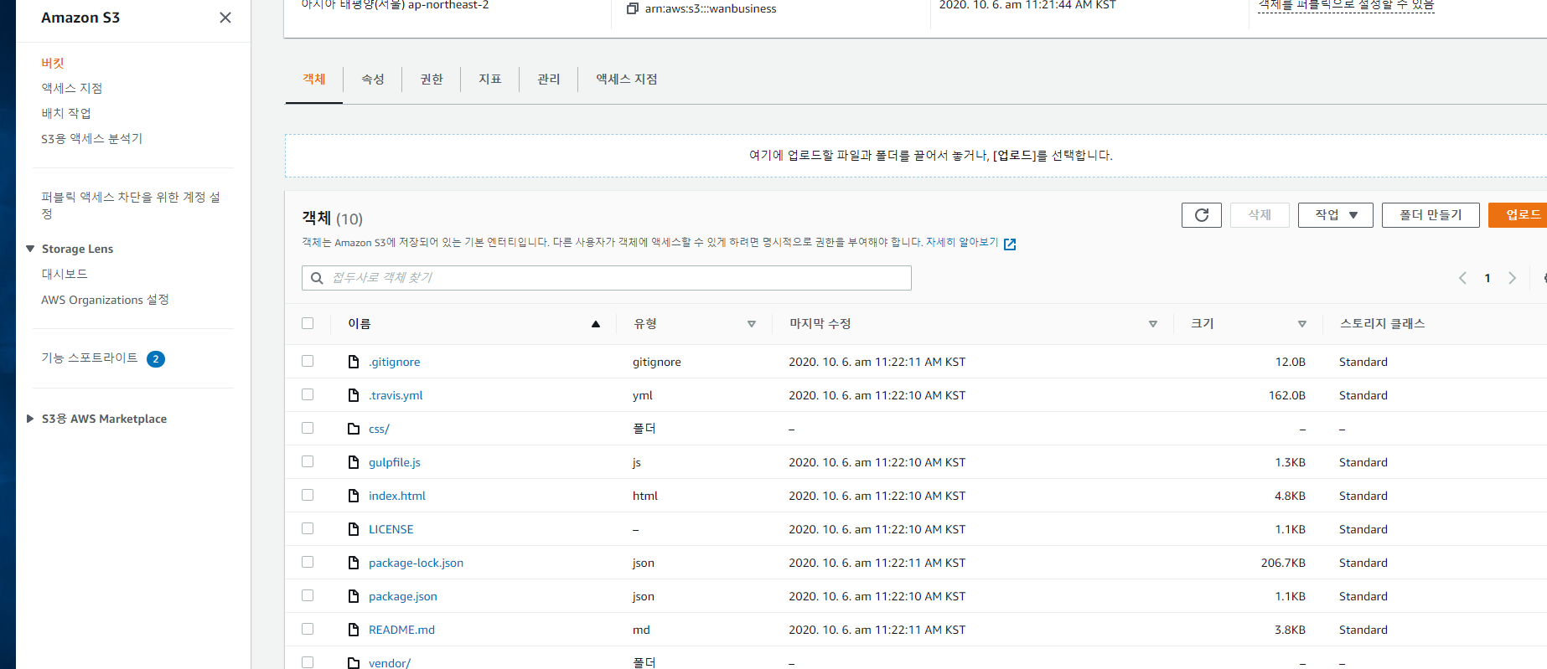Click the README.md file icon

354,630
